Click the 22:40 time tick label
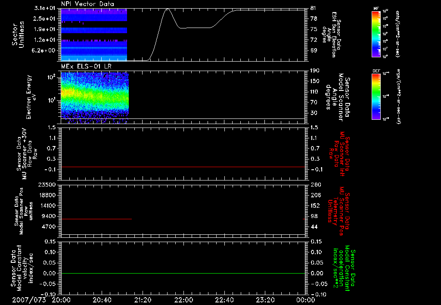Viewport: 441px width, 305px height. click(x=224, y=300)
